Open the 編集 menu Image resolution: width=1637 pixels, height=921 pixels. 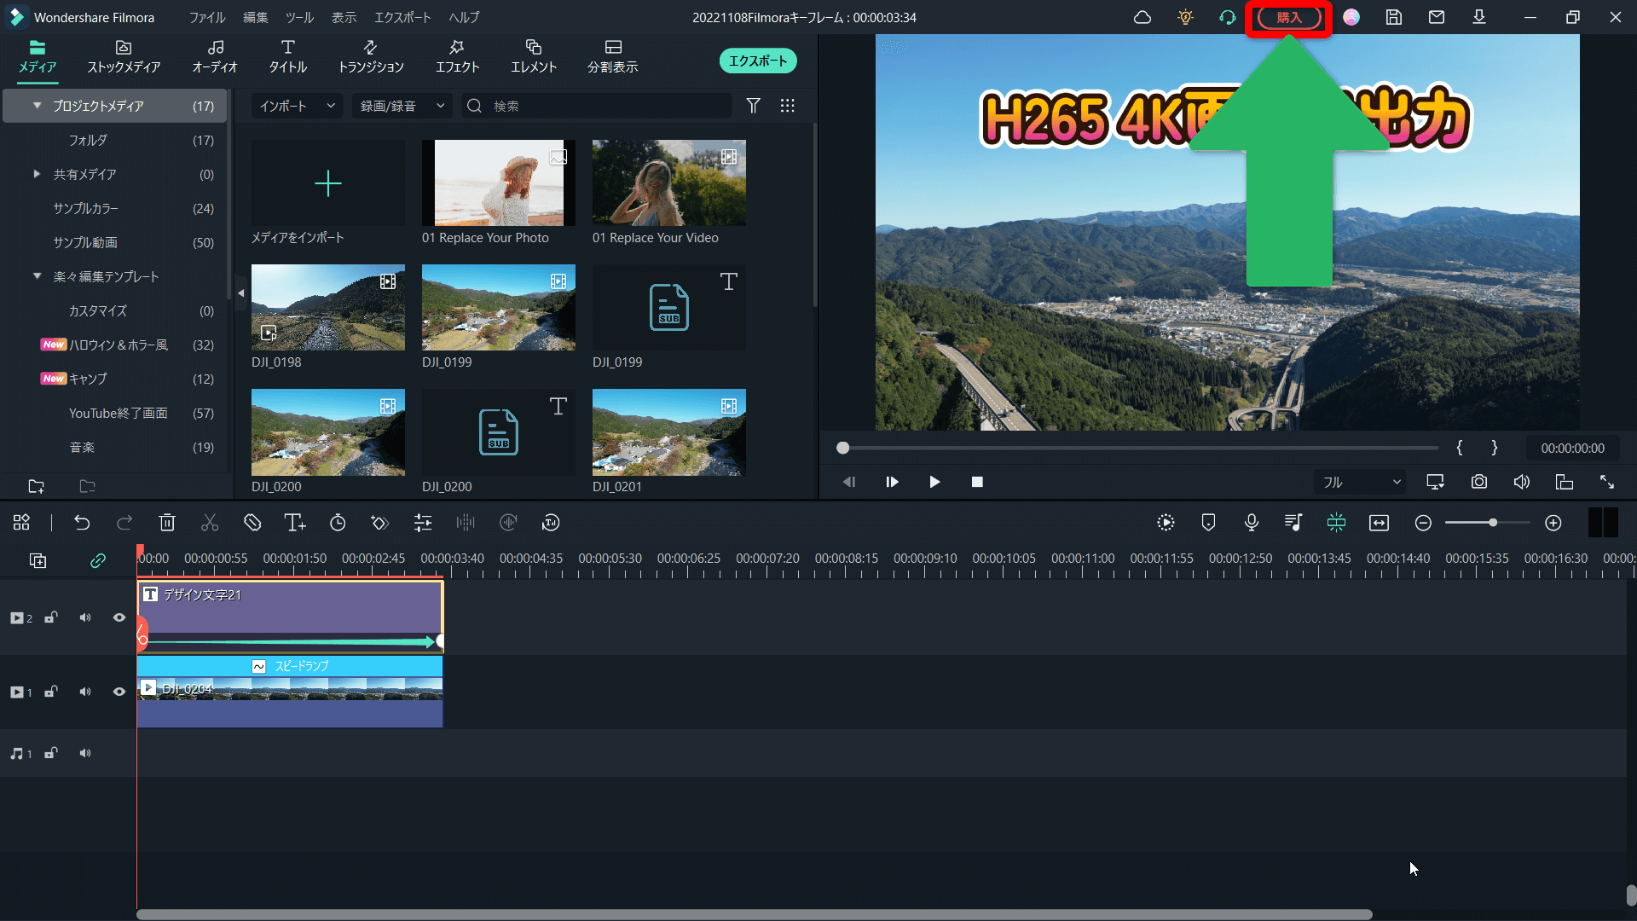coord(255,17)
